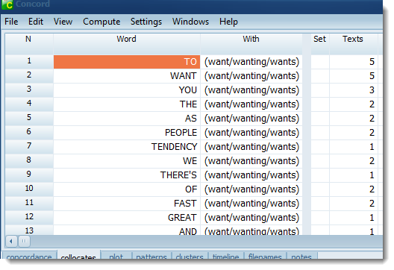Sort by the With column header
394x270 pixels.
(251, 44)
